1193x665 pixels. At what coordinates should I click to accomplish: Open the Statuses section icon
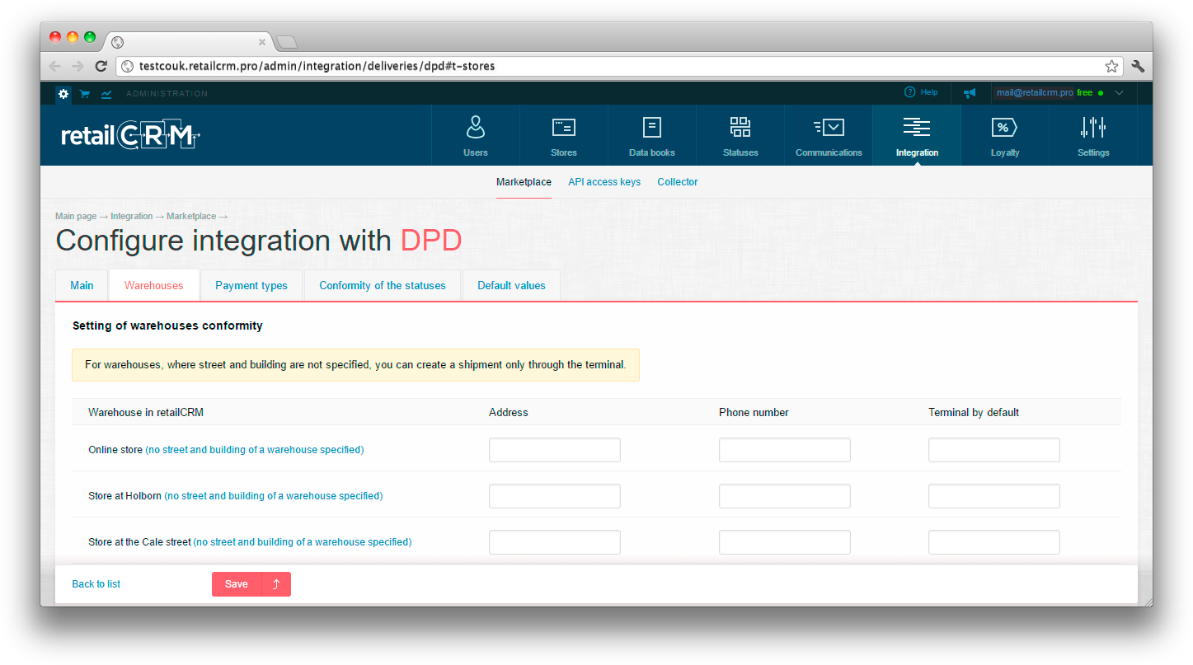click(740, 128)
